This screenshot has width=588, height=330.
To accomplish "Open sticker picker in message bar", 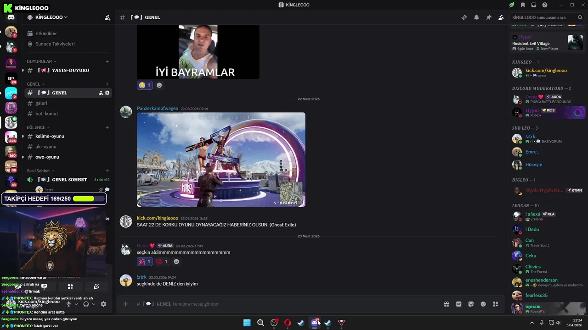I will pyautogui.click(x=471, y=304).
